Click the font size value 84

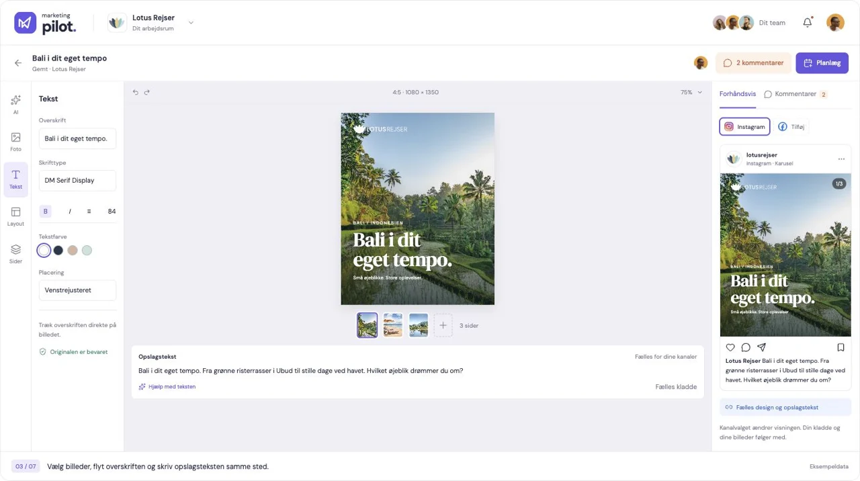click(112, 211)
